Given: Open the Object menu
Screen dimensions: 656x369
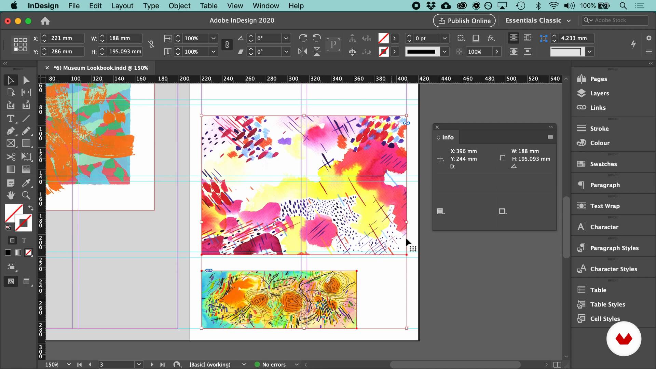Looking at the screenshot, I should [x=179, y=6].
